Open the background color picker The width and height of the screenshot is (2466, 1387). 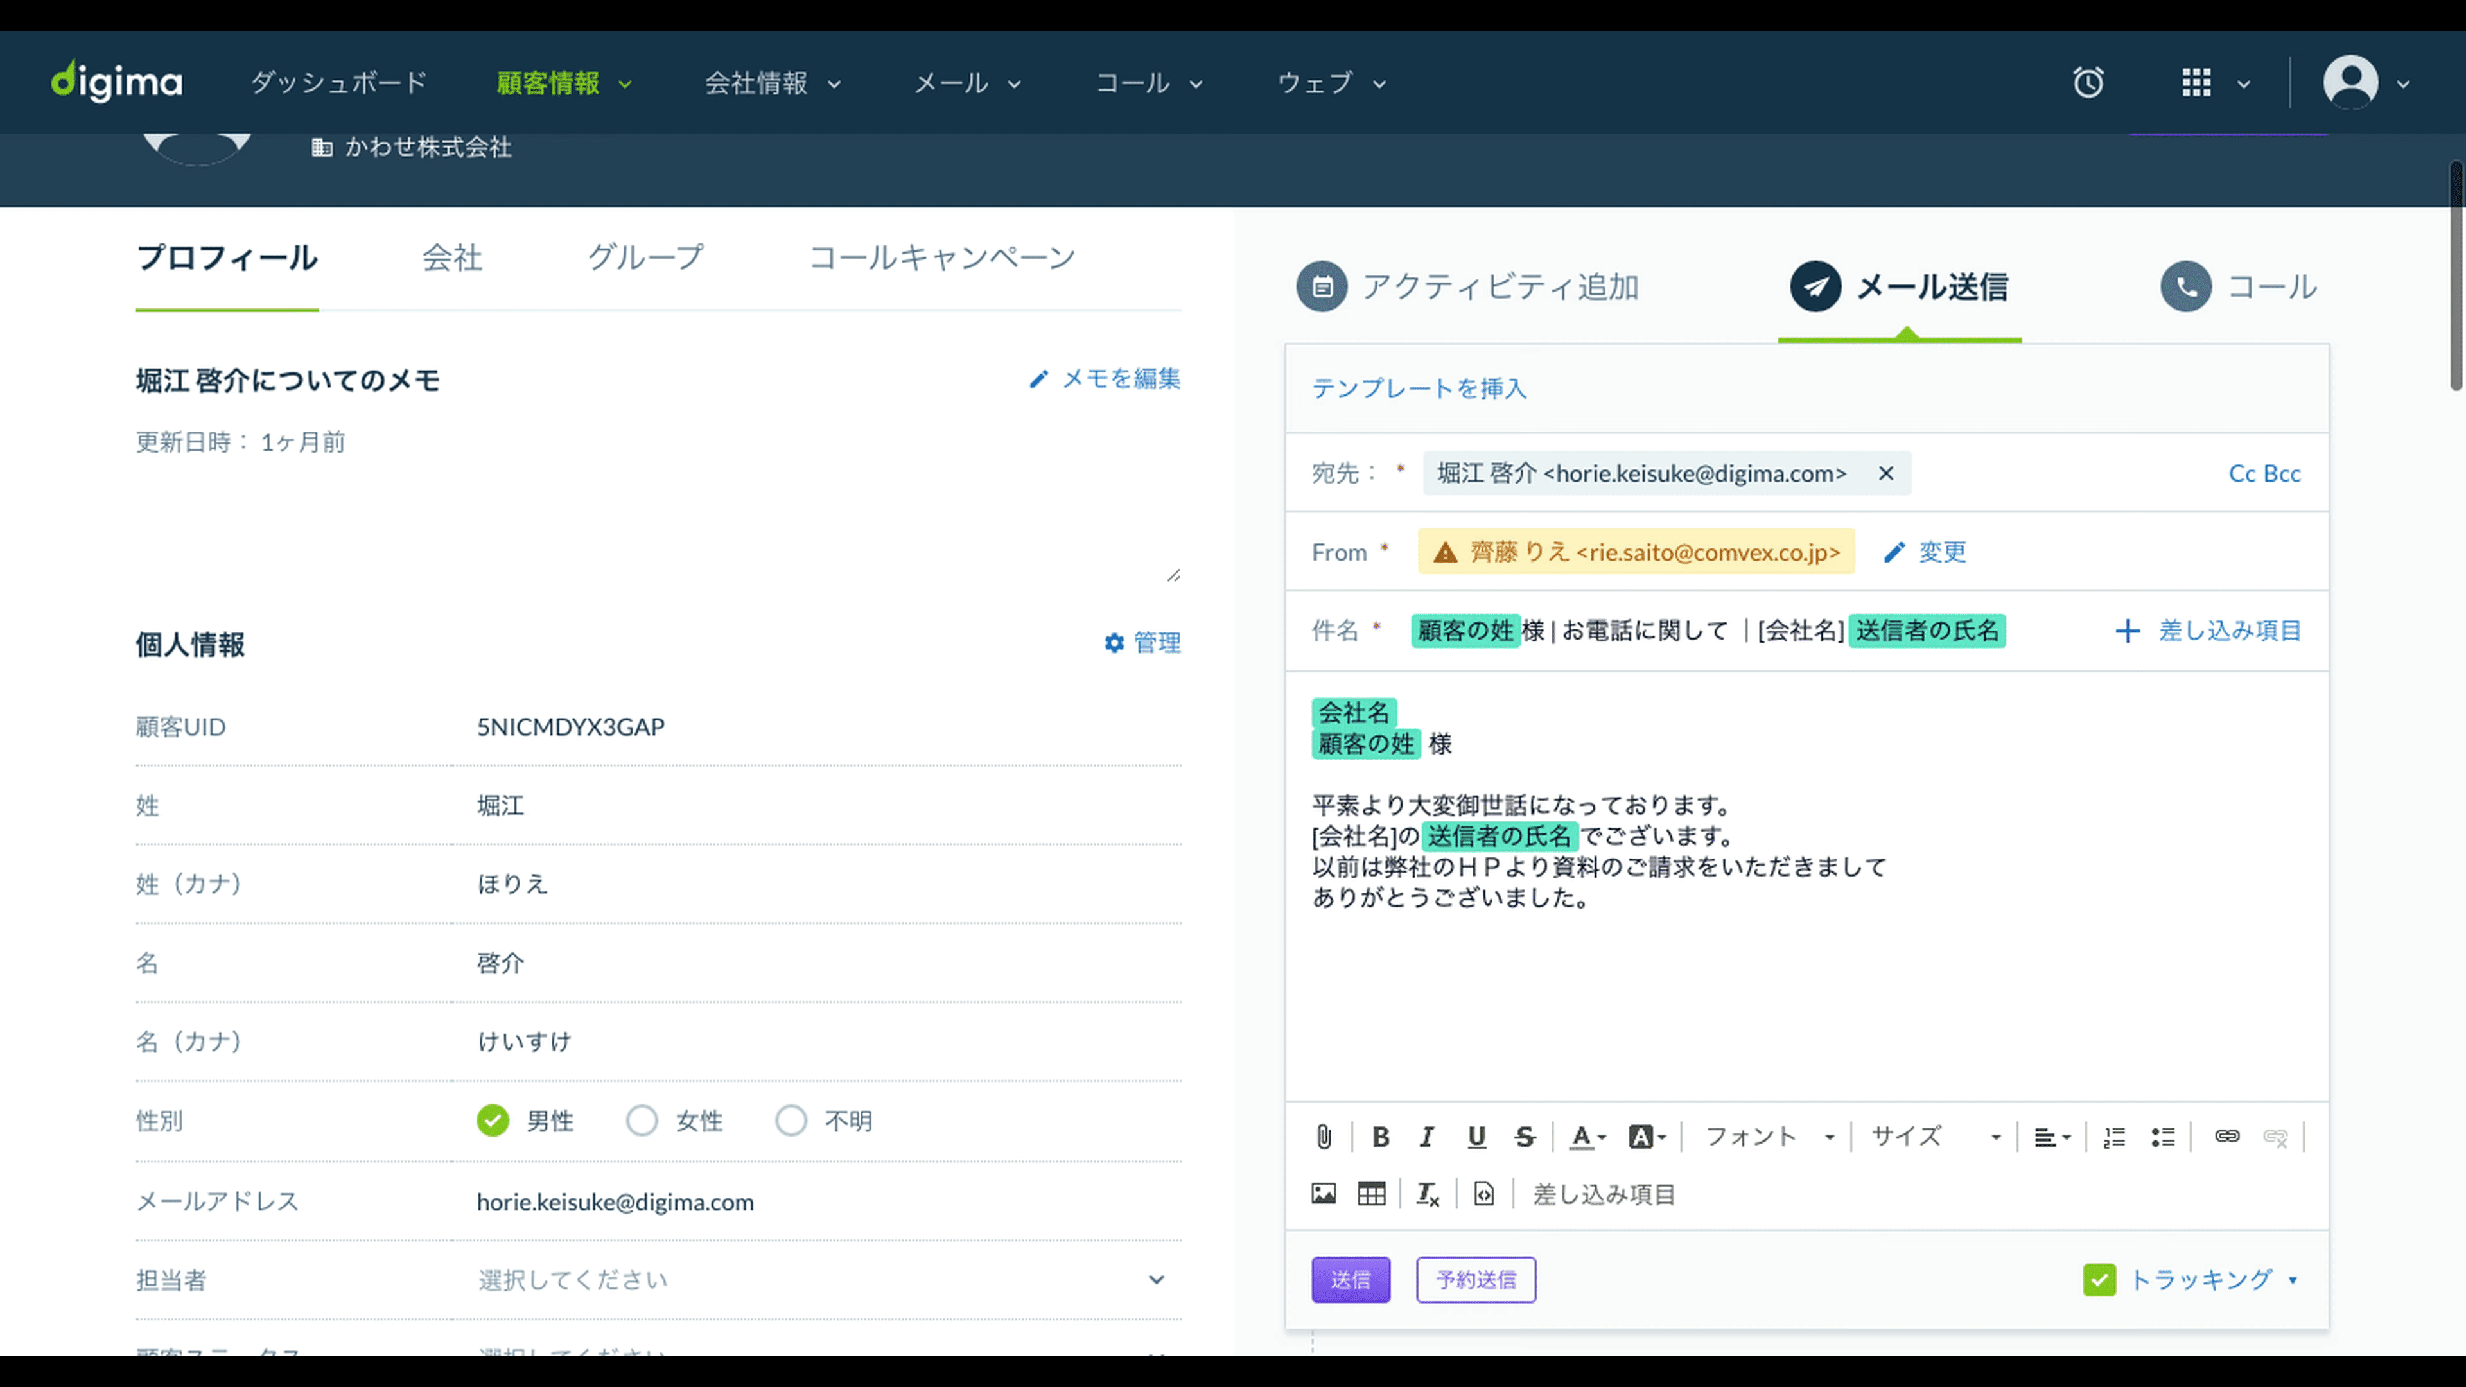tap(1647, 1136)
